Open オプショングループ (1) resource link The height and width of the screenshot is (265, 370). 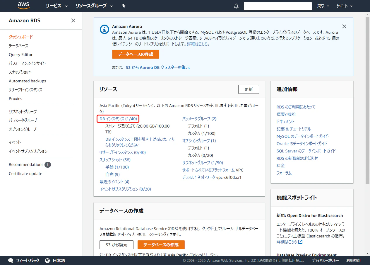pos(199,141)
